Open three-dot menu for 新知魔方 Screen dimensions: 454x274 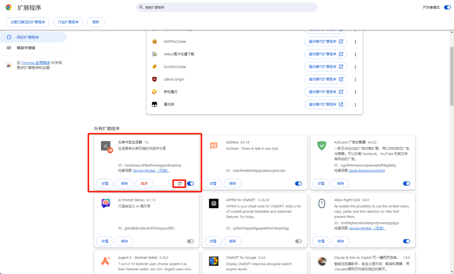click(x=355, y=92)
